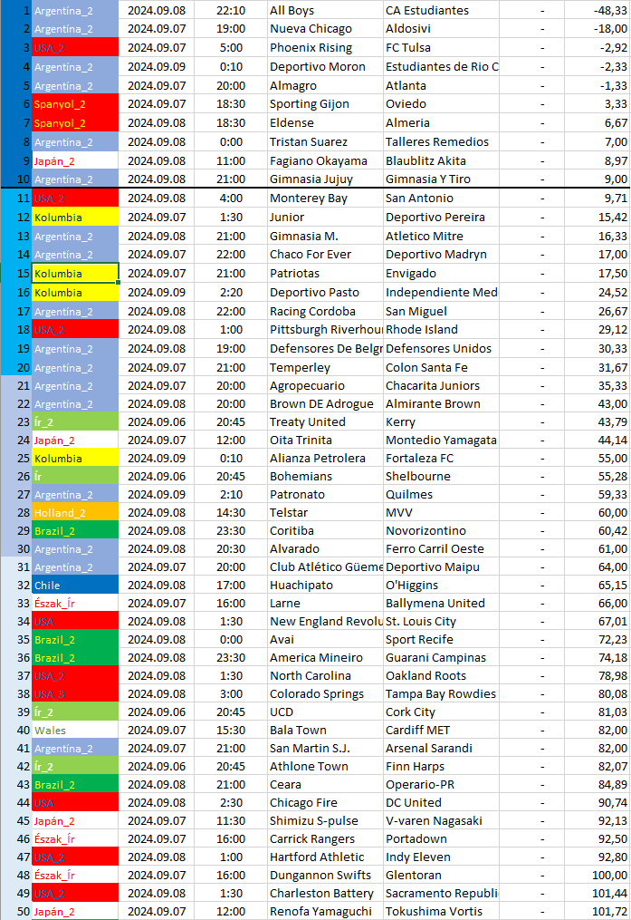Select the blue "Chile" league cell
Image resolution: width=631 pixels, height=920 pixels.
click(x=75, y=585)
